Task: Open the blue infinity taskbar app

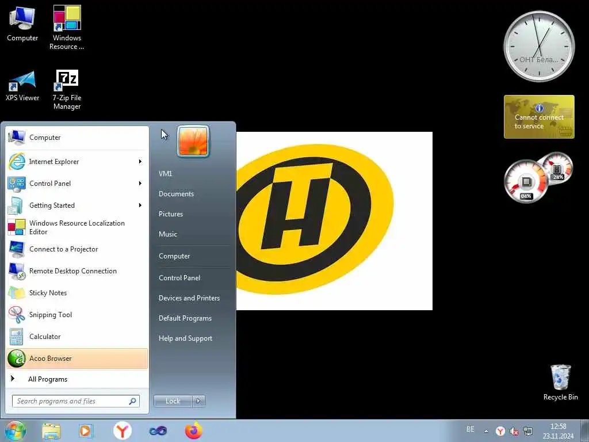Action: pos(158,431)
